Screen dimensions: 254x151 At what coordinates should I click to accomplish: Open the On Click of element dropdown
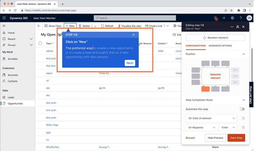[x=211, y=118]
